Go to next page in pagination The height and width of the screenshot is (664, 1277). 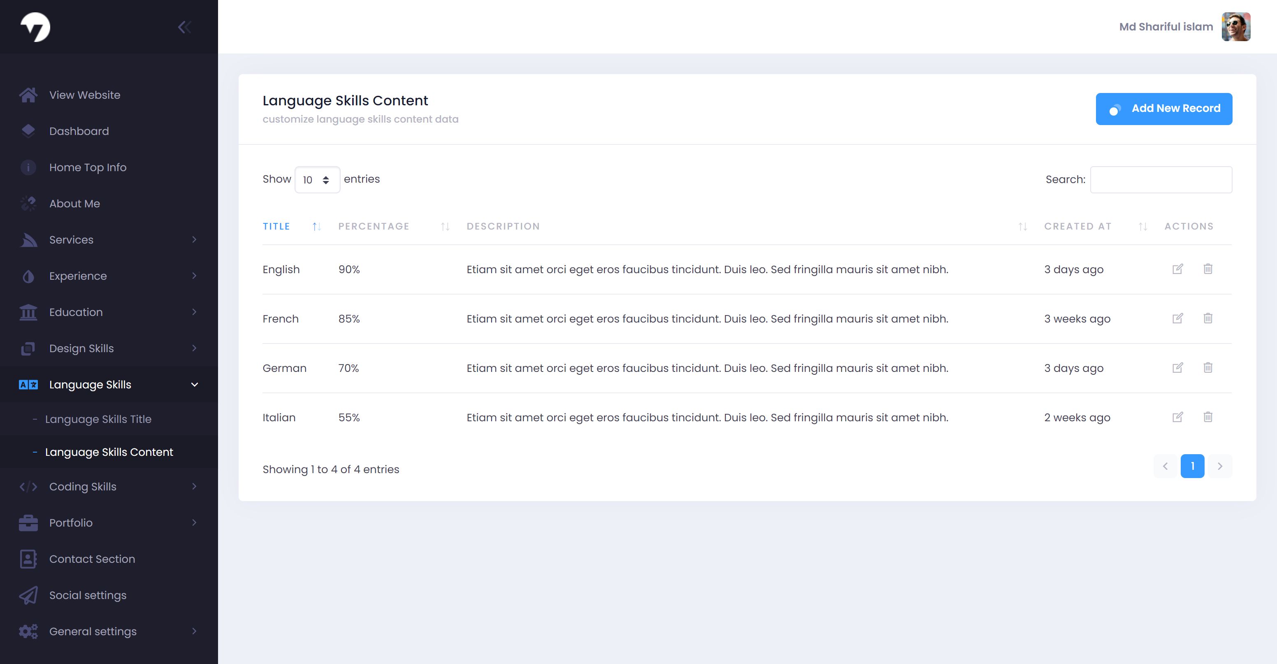tap(1220, 466)
